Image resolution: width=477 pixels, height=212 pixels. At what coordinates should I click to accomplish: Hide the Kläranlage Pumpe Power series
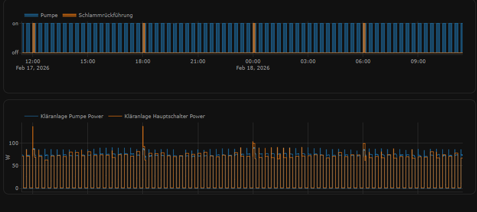pyautogui.click(x=64, y=116)
